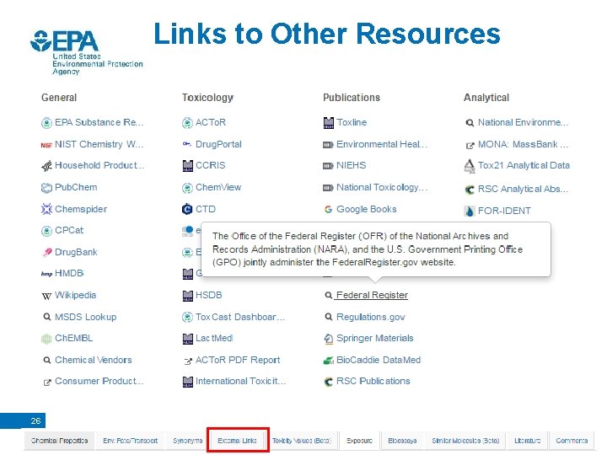The width and height of the screenshot is (607, 455).
Task: Click the Household Products icon
Action: pos(46,166)
